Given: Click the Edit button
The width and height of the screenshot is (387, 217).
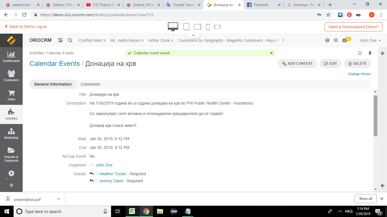Looking at the screenshot, I should click(330, 64).
